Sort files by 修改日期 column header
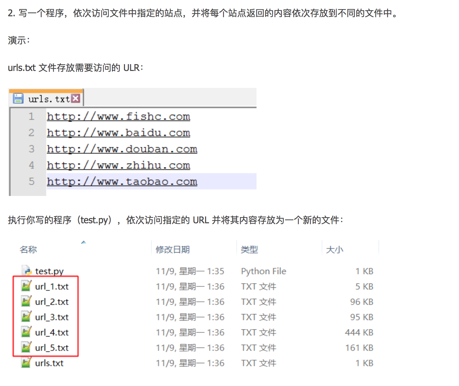The image size is (459, 386). coord(173,250)
